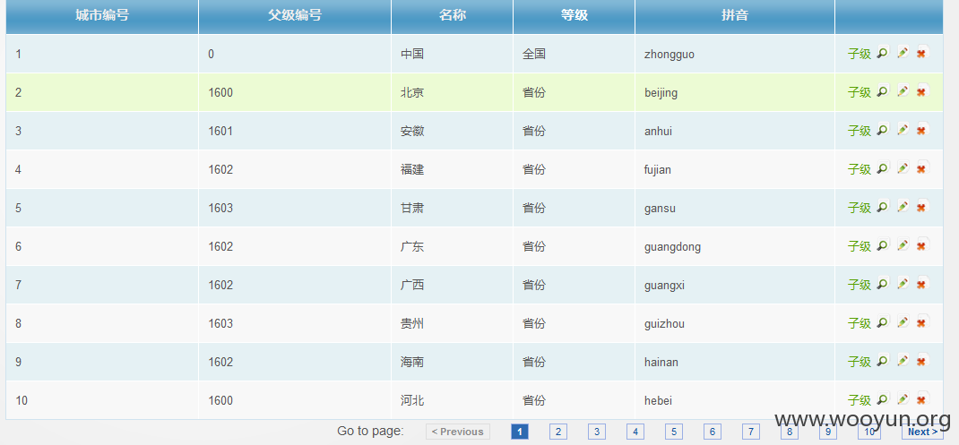The width and height of the screenshot is (959, 445).
Task: Click the 父级编号 column header
Action: coord(295,16)
